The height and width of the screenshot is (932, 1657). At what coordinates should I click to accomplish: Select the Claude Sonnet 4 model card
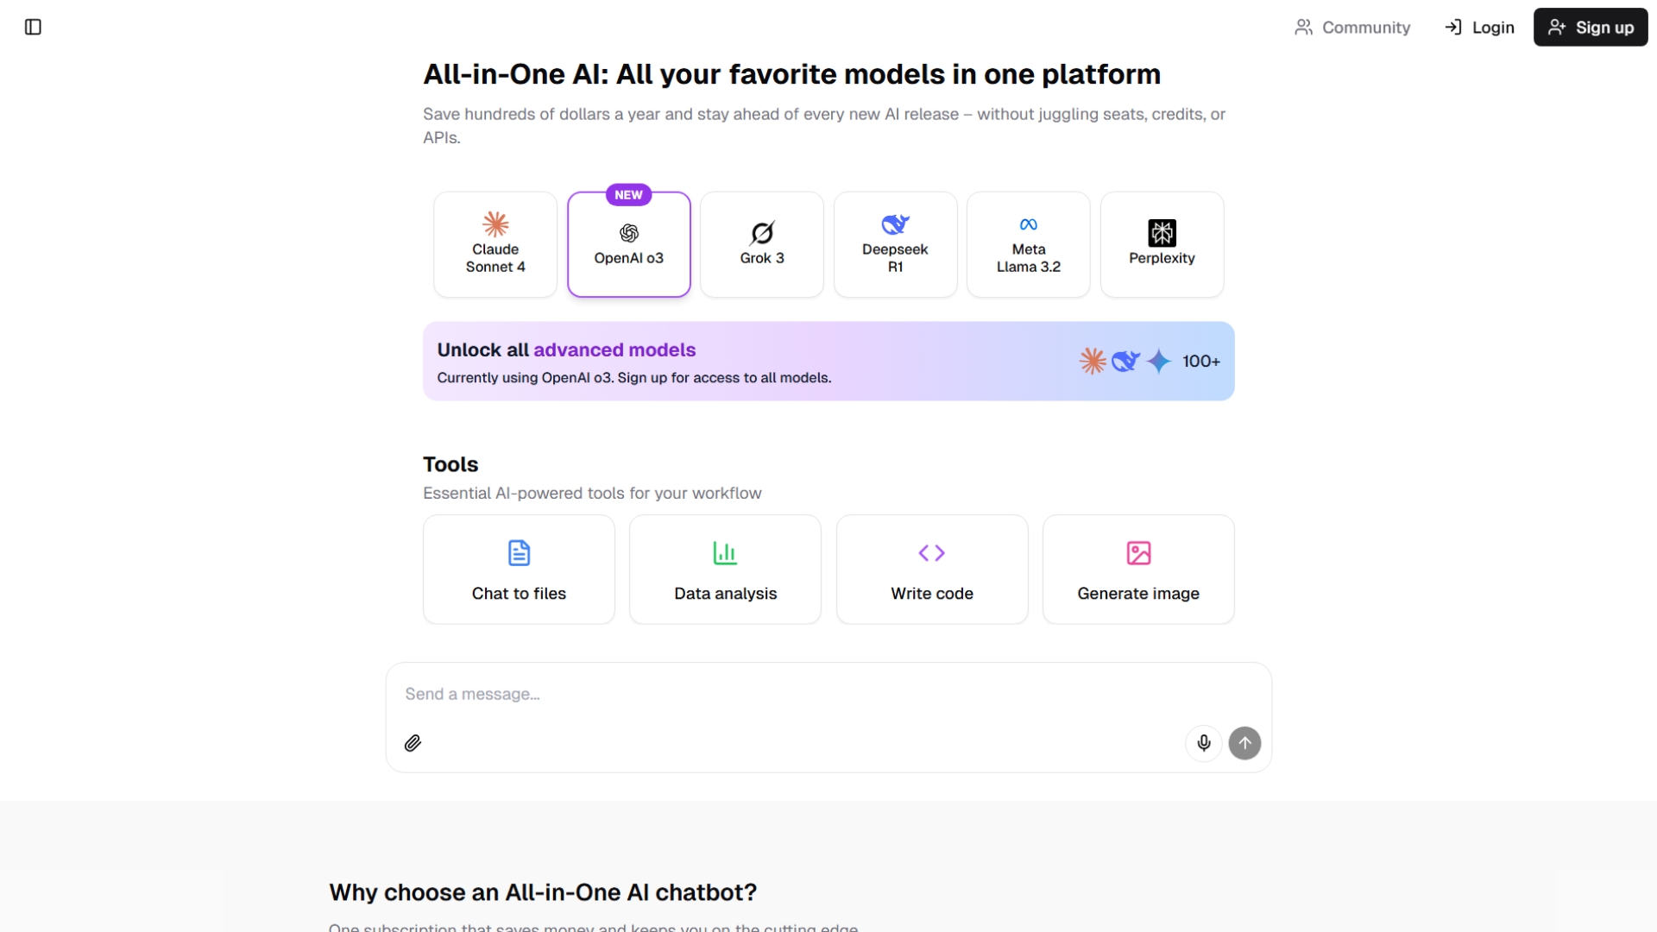[x=495, y=244]
